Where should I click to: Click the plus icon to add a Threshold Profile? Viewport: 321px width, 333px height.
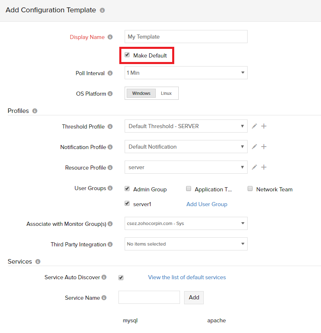[x=264, y=126]
